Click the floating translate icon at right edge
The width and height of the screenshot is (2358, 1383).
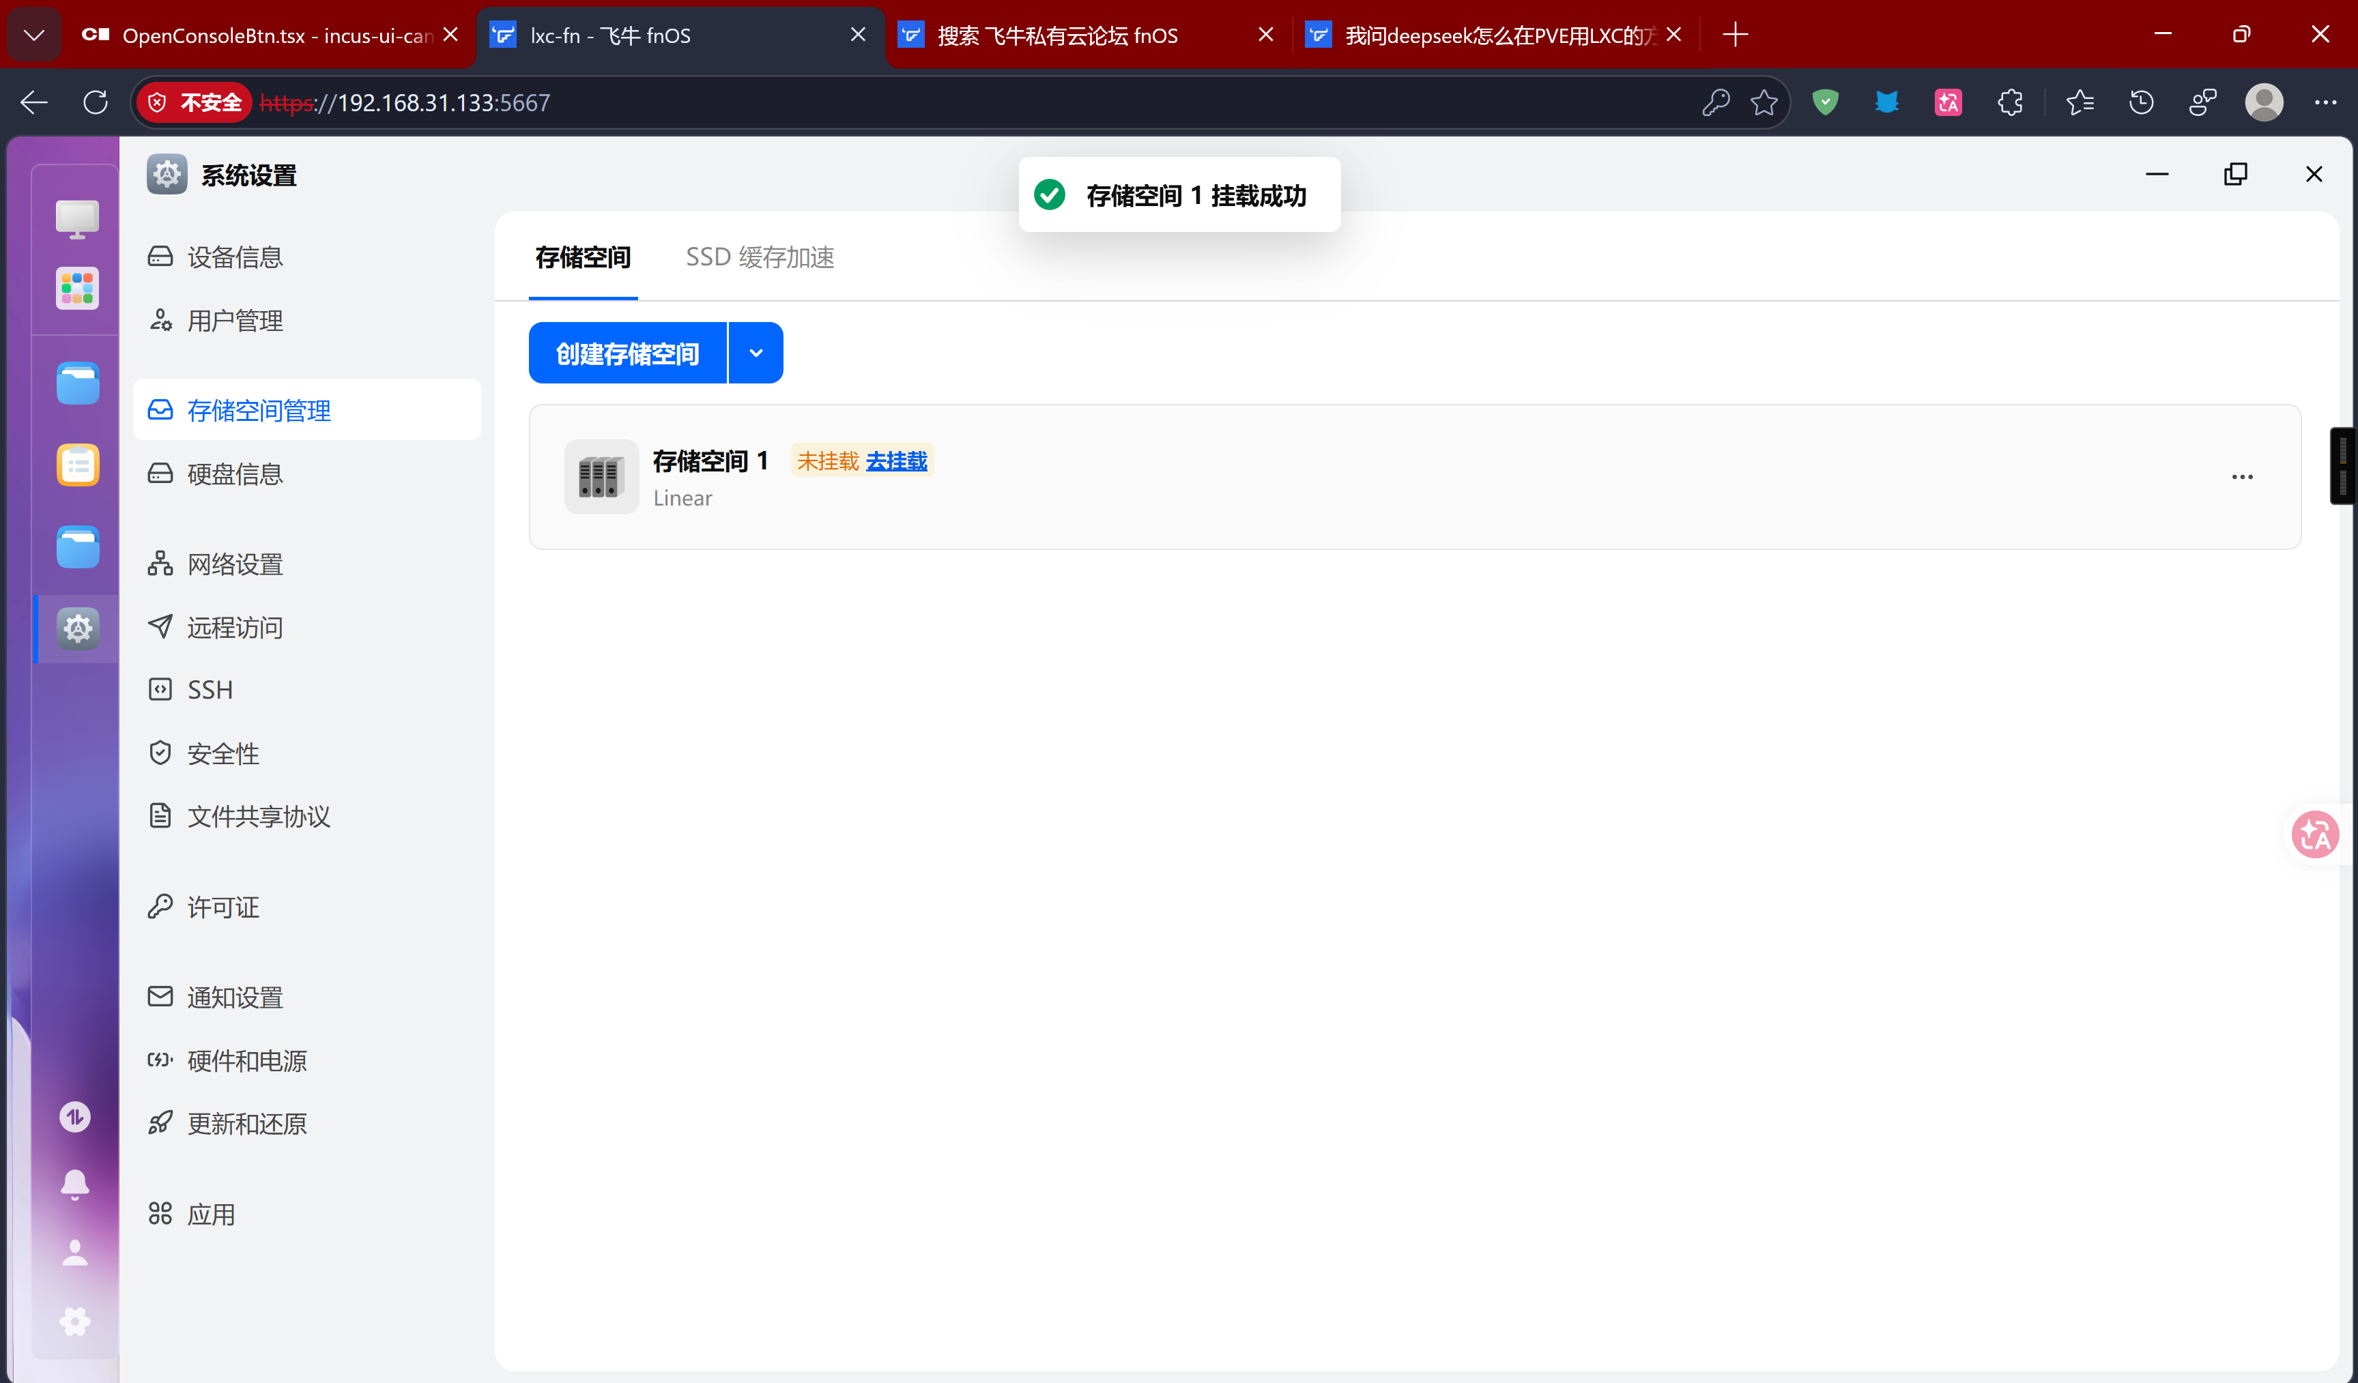[x=2315, y=834]
